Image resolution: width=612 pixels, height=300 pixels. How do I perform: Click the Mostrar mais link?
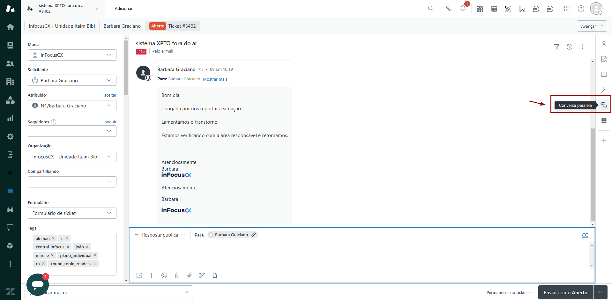pyautogui.click(x=215, y=79)
